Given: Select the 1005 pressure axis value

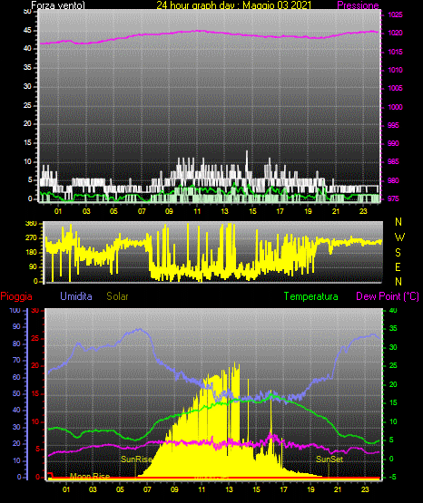Looking at the screenshot, I should 395,88.
